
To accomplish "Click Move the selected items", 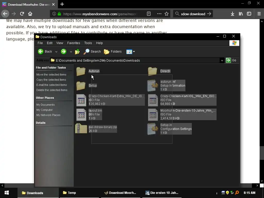I will click(x=51, y=75).
